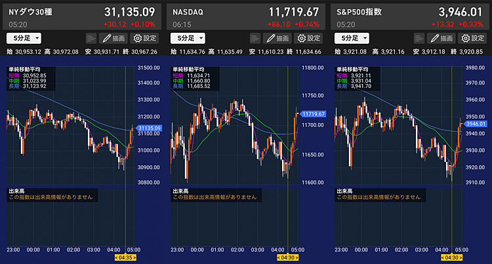This screenshot has height=264, width=492.
Task: Click the NYダウ30種 index title
Action: click(30, 12)
